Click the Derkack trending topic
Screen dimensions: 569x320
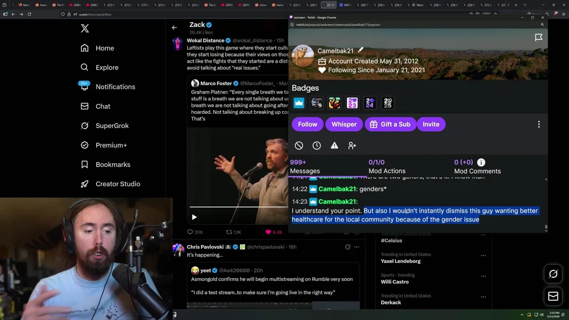point(391,303)
